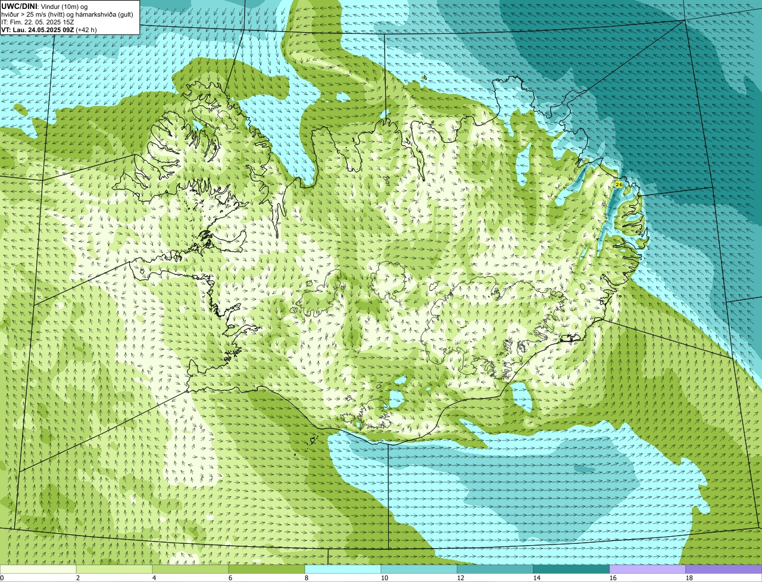Click the legend scale label "8"
Viewport: 762px width, 582px height.
[307, 578]
